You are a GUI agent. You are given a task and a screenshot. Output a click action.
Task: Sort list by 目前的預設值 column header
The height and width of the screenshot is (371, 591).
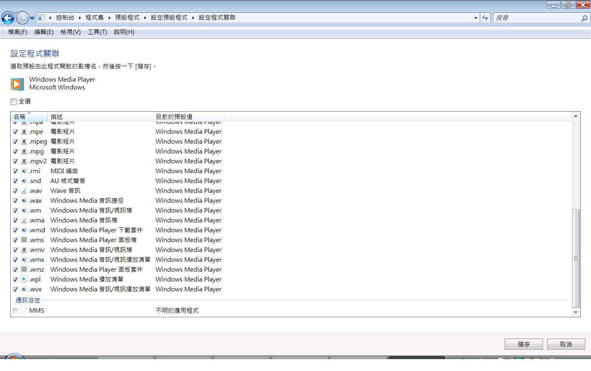coord(188,117)
